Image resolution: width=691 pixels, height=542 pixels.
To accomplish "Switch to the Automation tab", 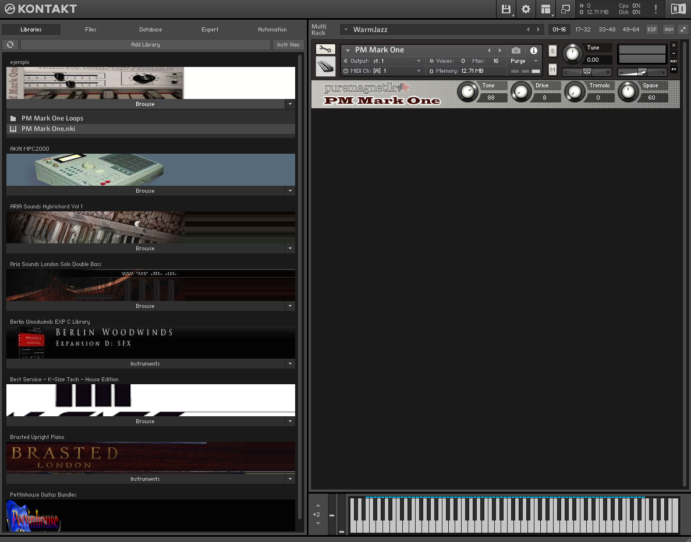I will pyautogui.click(x=272, y=30).
